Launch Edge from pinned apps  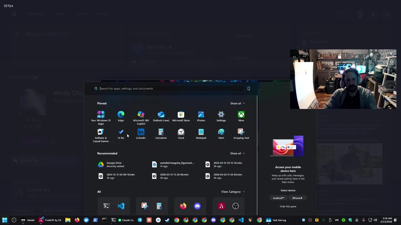(121, 117)
